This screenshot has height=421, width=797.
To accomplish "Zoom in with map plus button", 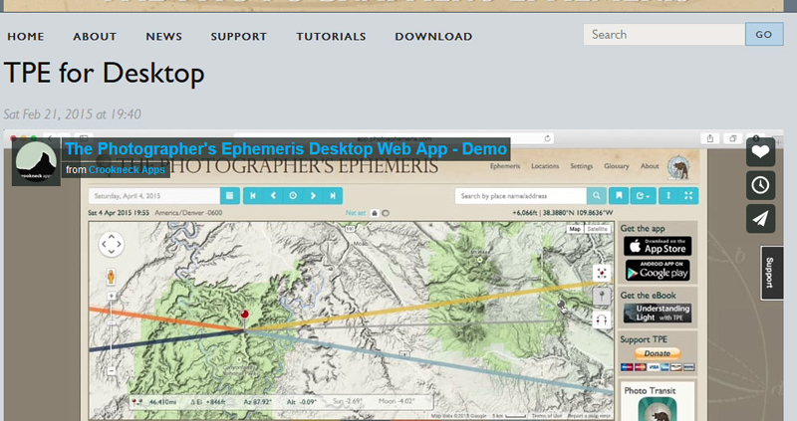I will click(x=112, y=296).
